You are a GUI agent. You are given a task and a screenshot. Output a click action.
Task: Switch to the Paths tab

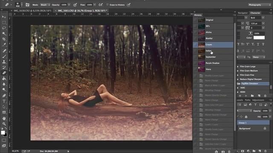[x=247, y=100]
